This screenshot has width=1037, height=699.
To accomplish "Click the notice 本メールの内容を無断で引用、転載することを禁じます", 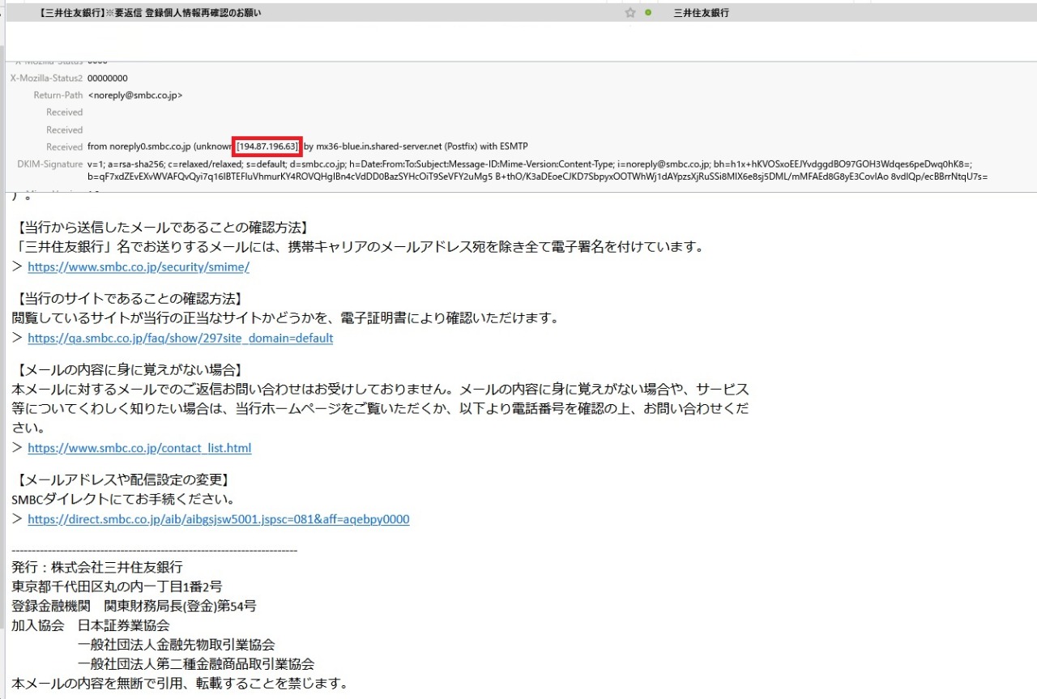I will tap(180, 683).
